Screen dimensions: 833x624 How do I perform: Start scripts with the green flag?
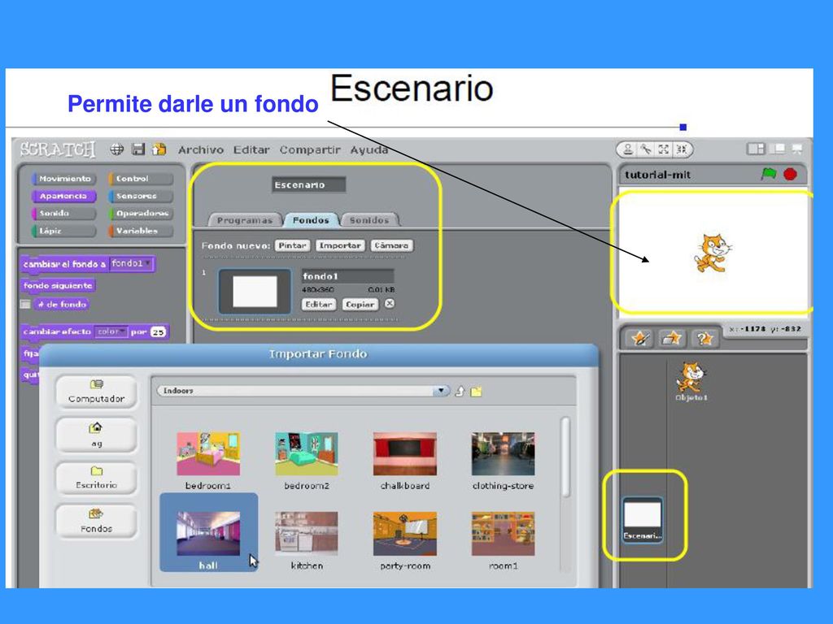click(768, 174)
